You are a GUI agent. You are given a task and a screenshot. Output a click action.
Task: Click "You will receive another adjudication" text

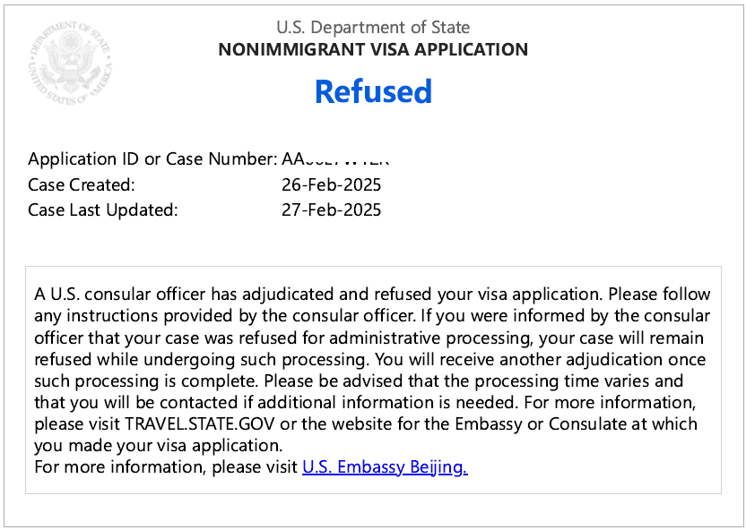click(515, 360)
